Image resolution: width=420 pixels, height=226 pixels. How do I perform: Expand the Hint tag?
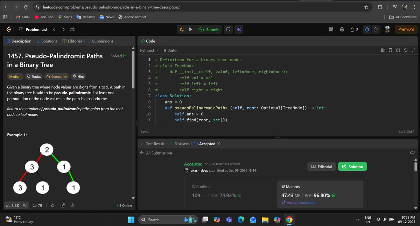point(78,76)
